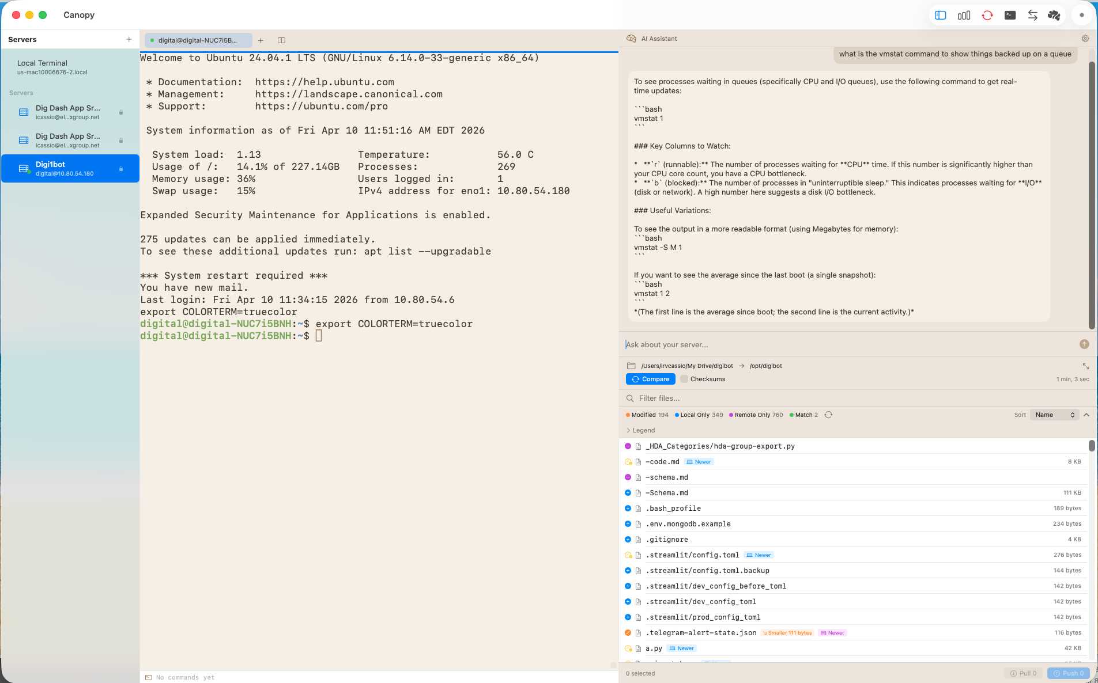The height and width of the screenshot is (683, 1098).
Task: Click the /opt/digibot remote path
Action: [765, 366]
